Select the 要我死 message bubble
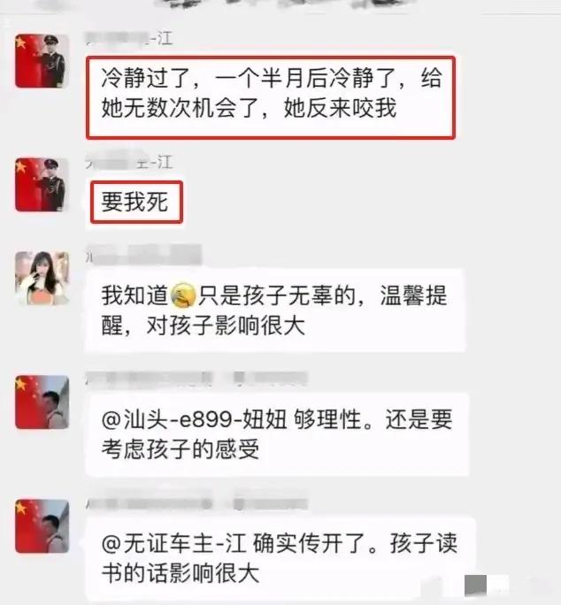The width and height of the screenshot is (561, 605). pos(136,203)
